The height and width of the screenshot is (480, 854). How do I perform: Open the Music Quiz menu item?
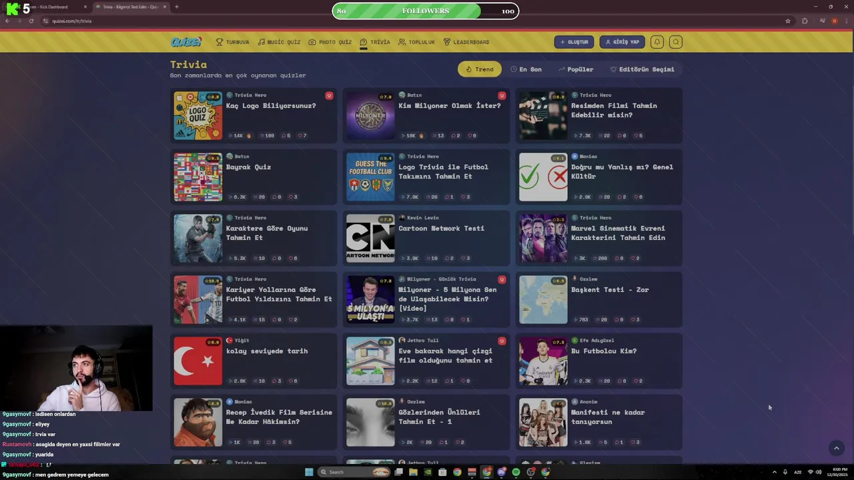coord(279,42)
